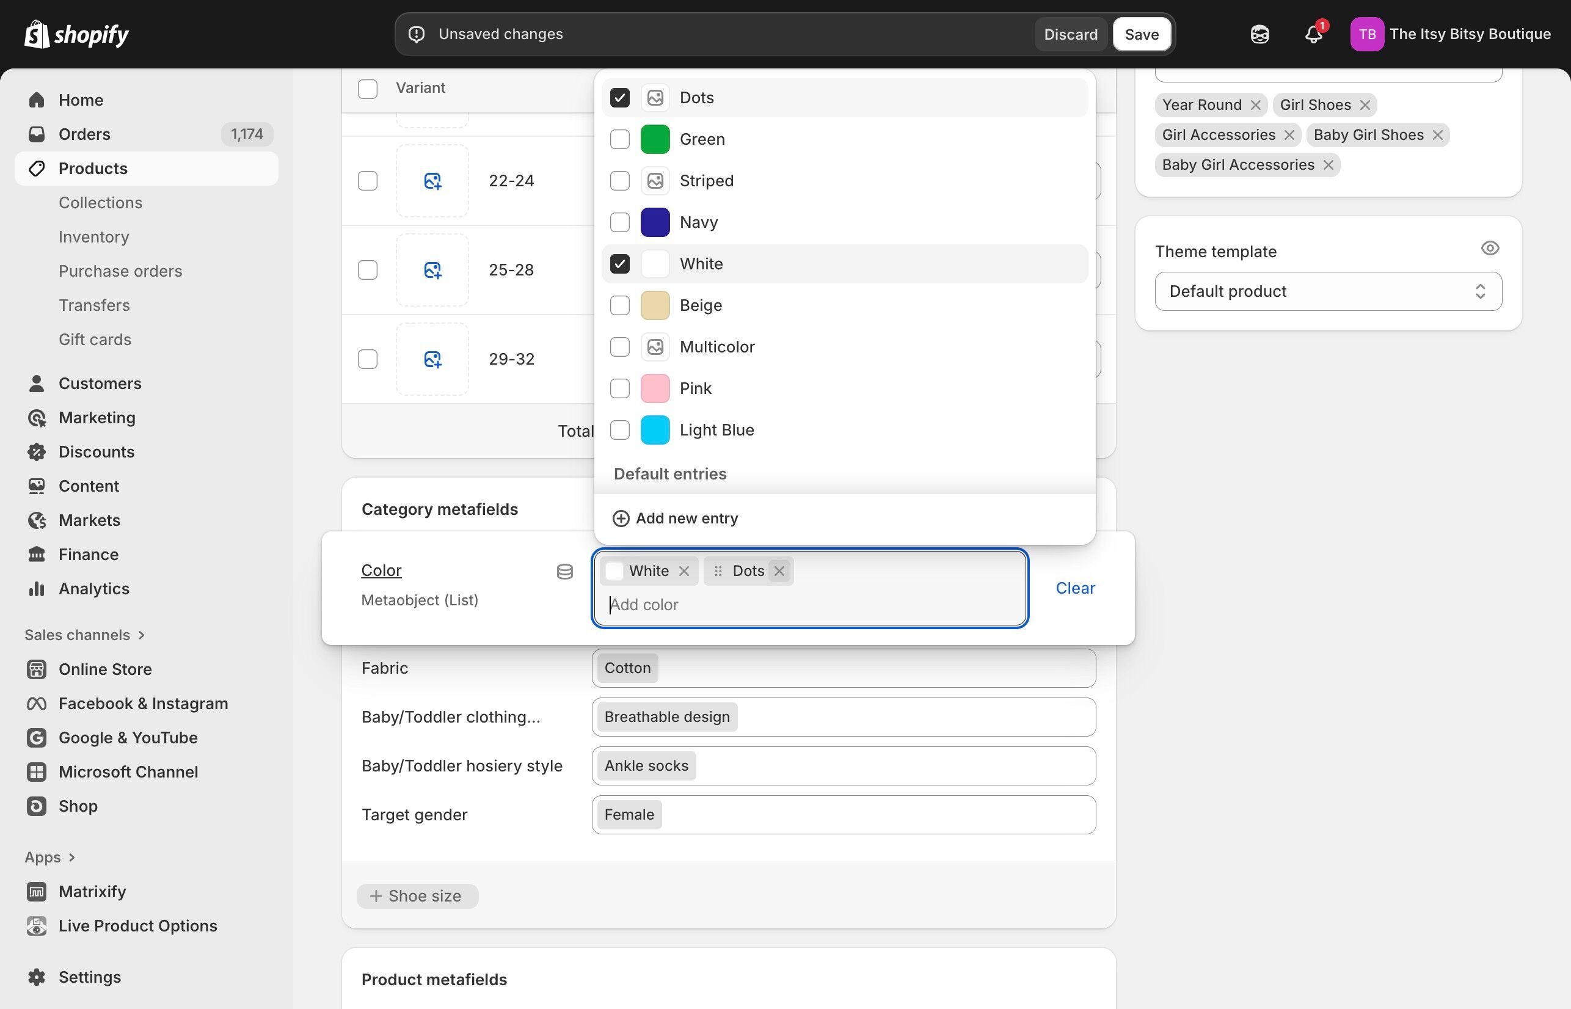Click the Pink color swatch
This screenshot has width=1571, height=1009.
pos(654,388)
